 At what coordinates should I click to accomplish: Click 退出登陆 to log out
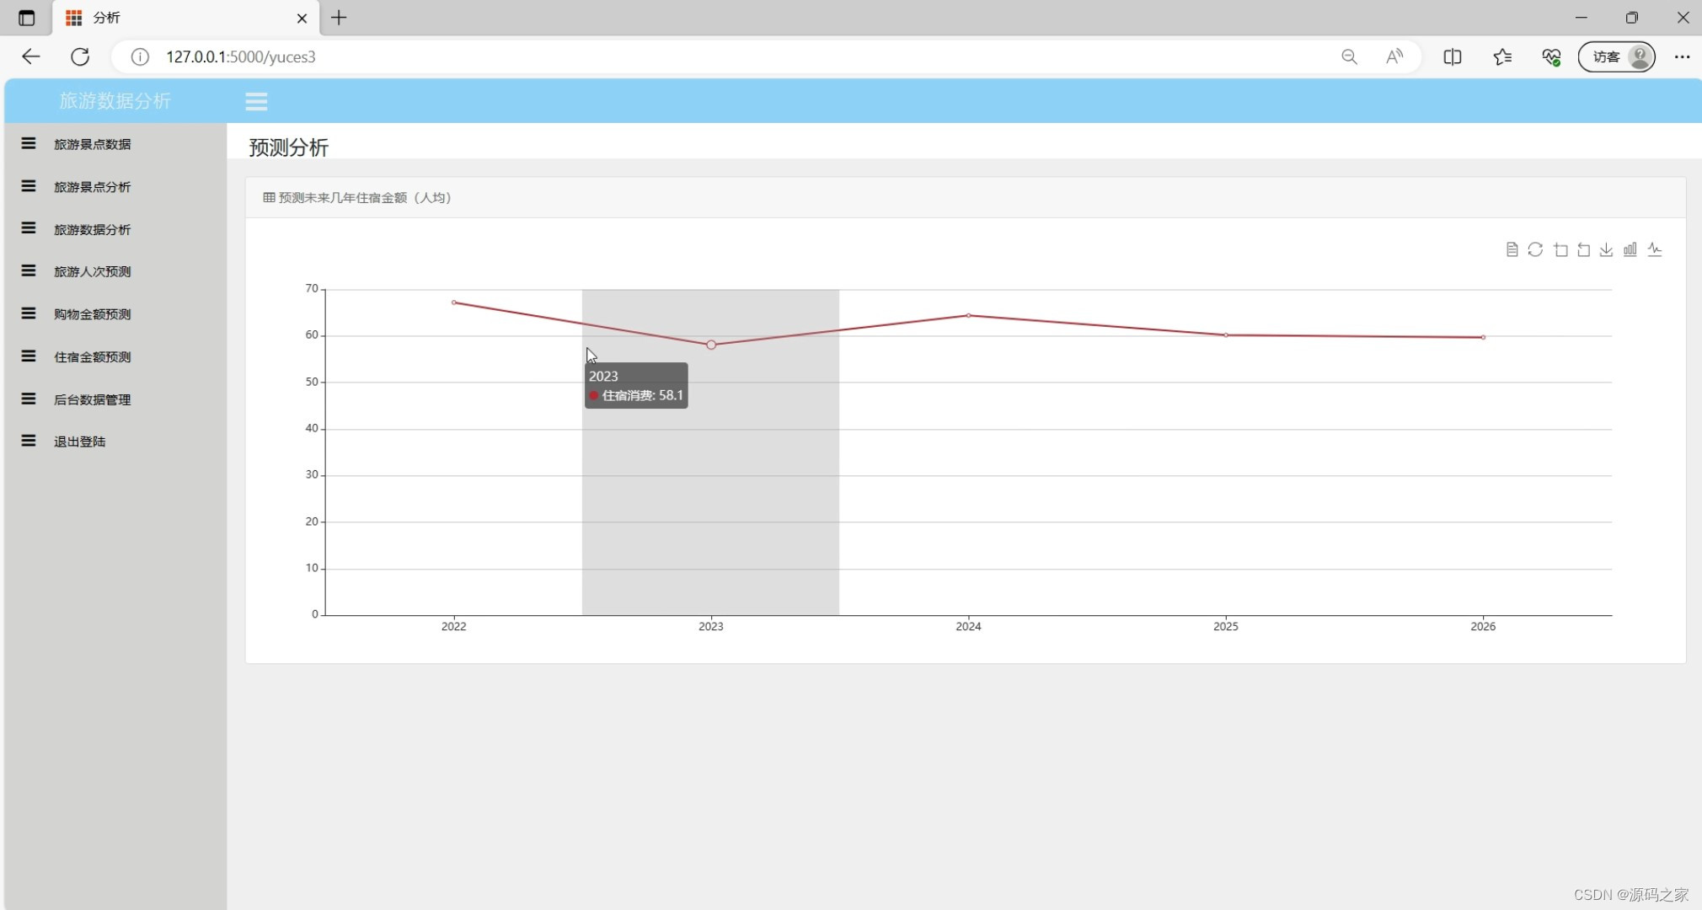pos(79,442)
